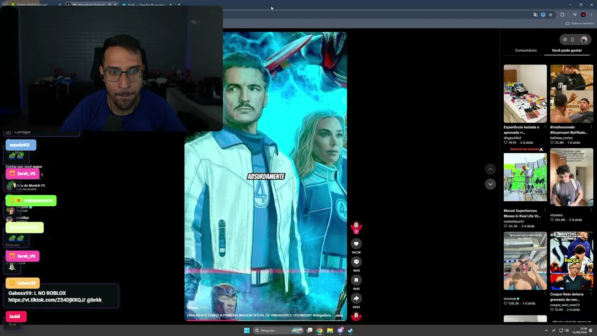This screenshot has height=336, width=597.
Task: Click the koddi chat username badge
Action: tap(16, 316)
